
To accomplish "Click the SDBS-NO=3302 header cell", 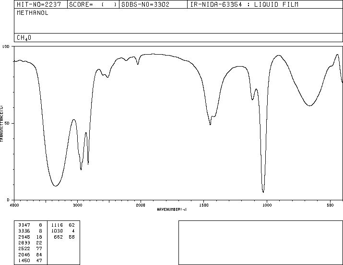I will coord(153,5).
